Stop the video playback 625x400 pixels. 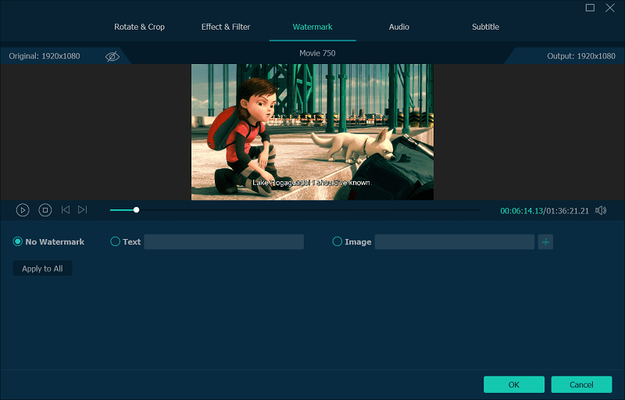[45, 210]
